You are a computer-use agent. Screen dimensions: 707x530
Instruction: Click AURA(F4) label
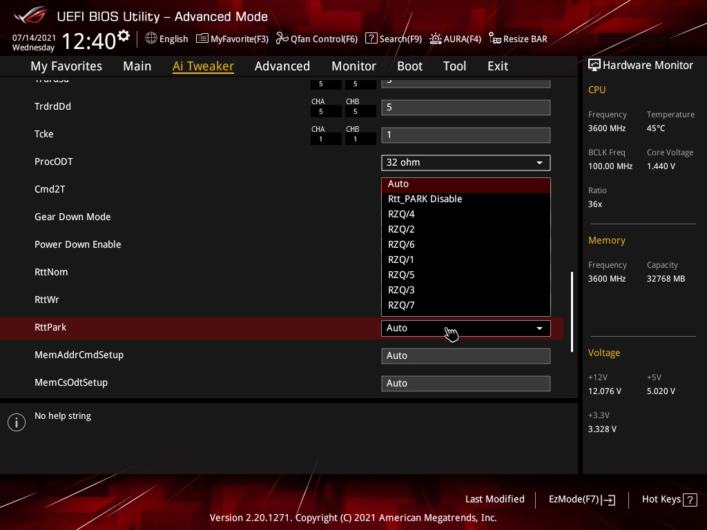point(462,39)
